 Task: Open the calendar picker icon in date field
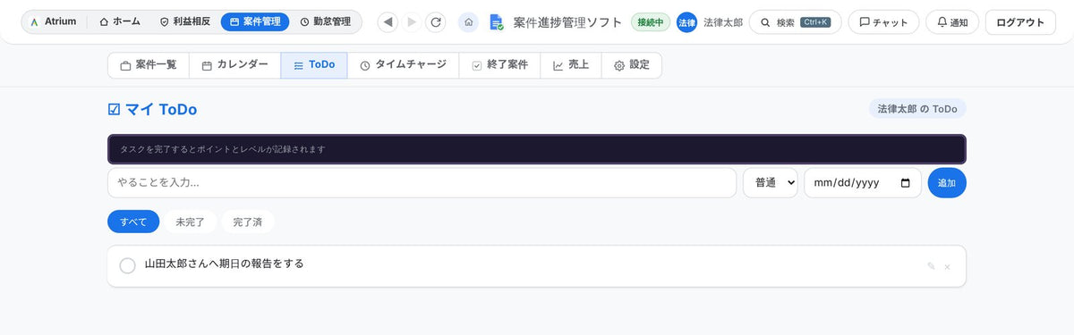906,182
